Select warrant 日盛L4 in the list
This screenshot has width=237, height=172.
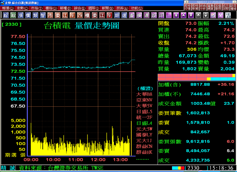pos(144,123)
